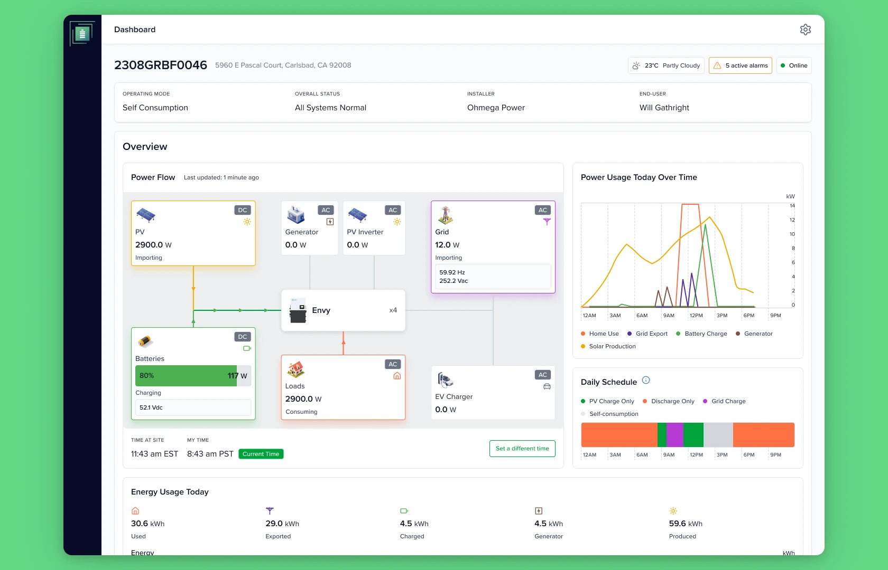The width and height of the screenshot is (888, 570).
Task: Click the Envy inverter device icon
Action: tap(298, 310)
